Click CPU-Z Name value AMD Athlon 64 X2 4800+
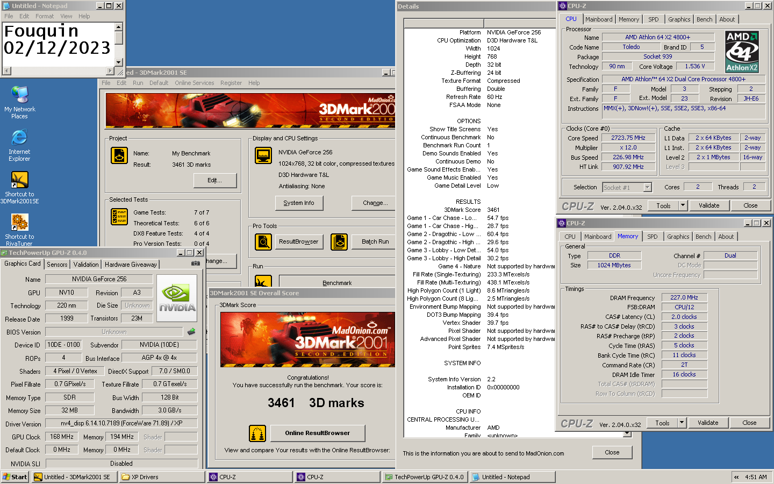 (658, 37)
